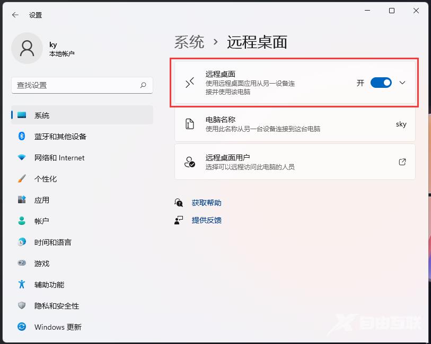The height and width of the screenshot is (344, 431).
Task: Click the 远程桌面用户 icon
Action: 189,160
